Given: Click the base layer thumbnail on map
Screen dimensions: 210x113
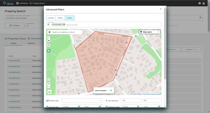Looking at the screenshot, I should 49,92.
